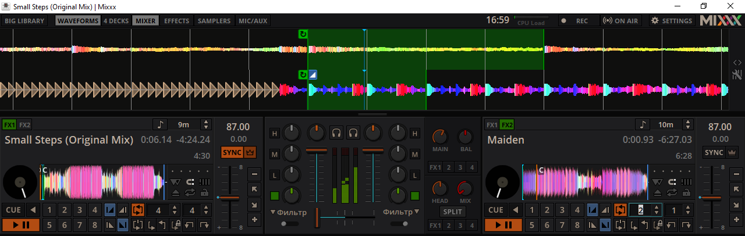Click CUE on Maiden deck
The height and width of the screenshot is (236, 745).
tap(496, 210)
